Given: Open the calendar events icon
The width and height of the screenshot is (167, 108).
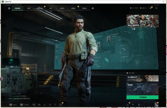Looking at the screenshot, I should click(x=61, y=105).
